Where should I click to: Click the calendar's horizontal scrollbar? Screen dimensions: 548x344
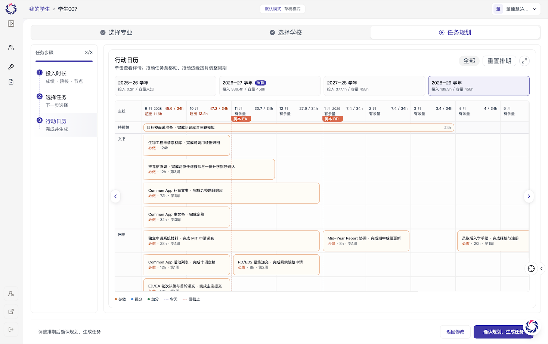[266, 291]
